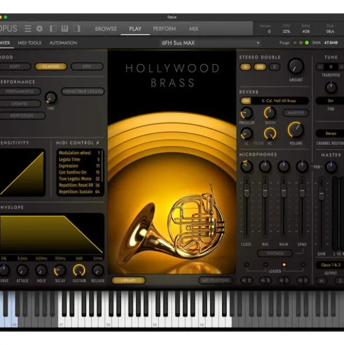Solo the Mid microphone channel
Image resolution: width=344 pixels, height=345 pixels.
click(268, 280)
